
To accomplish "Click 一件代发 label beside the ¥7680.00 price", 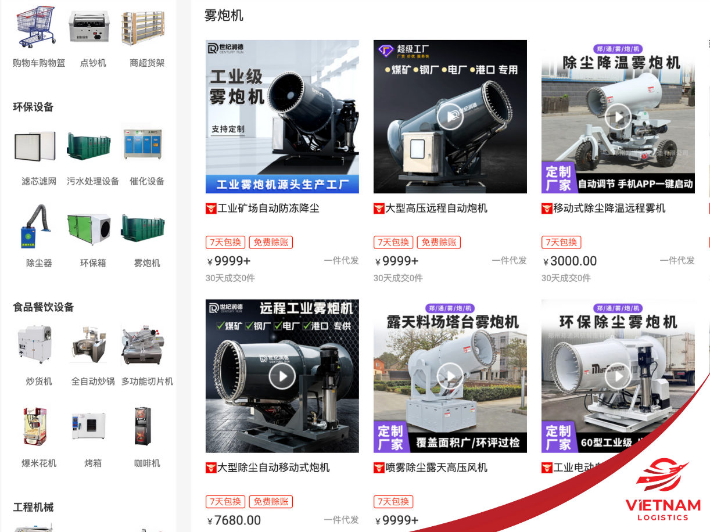I will click(x=341, y=520).
